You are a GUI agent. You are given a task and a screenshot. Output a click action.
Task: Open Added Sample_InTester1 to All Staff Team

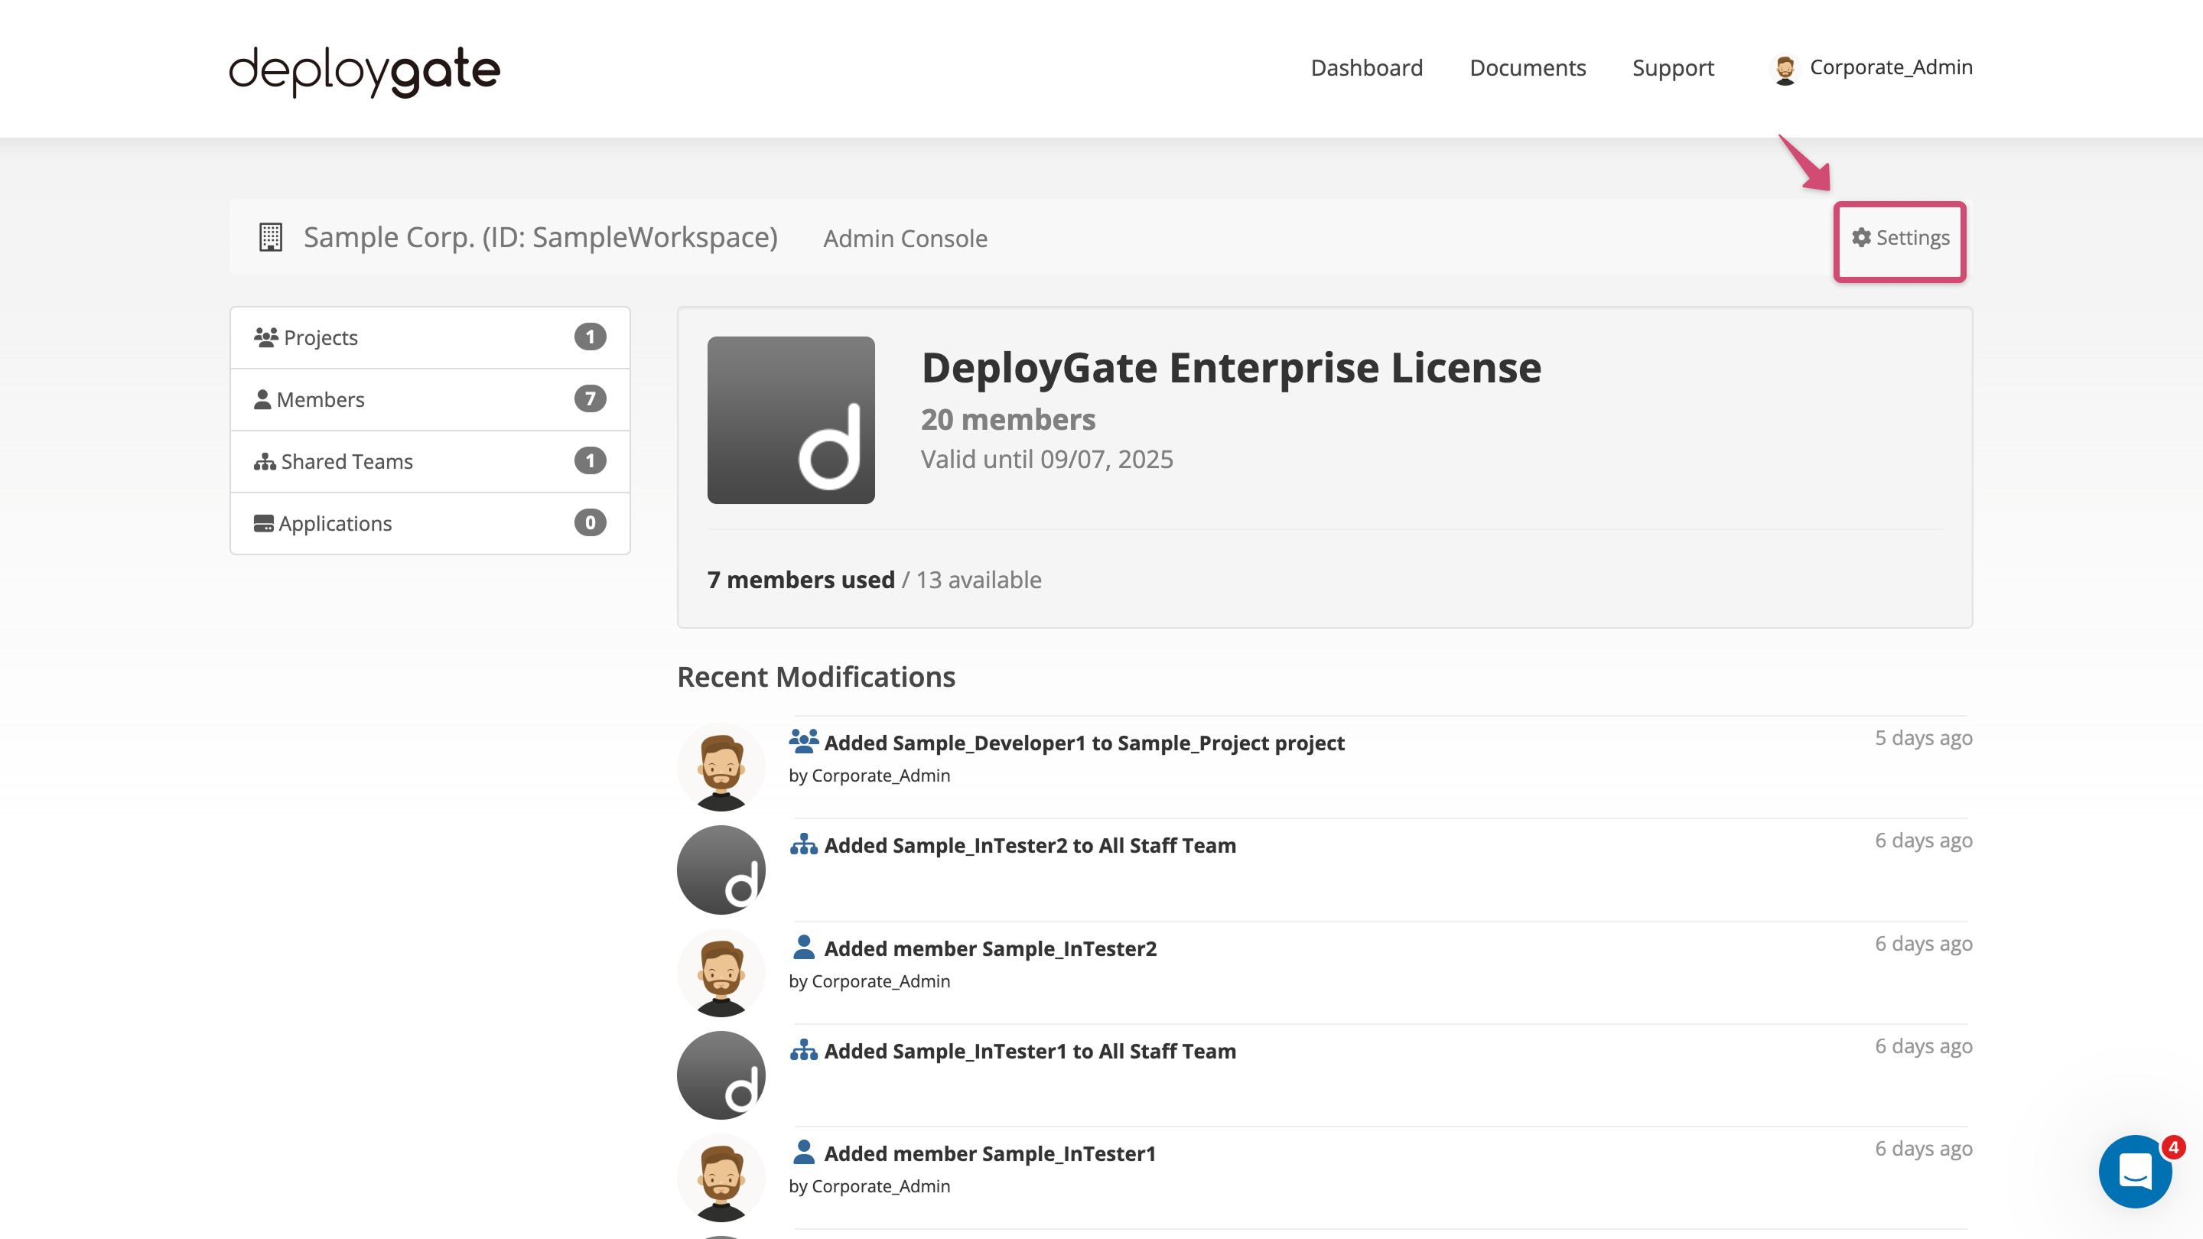[1030, 1051]
